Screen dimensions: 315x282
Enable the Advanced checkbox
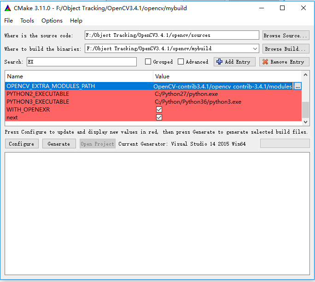(x=181, y=62)
